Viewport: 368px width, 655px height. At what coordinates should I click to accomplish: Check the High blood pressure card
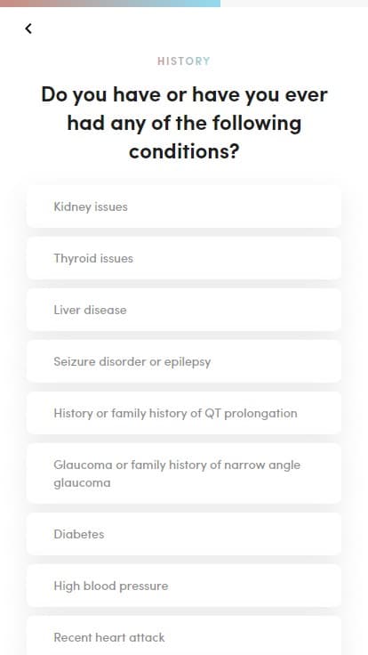(184, 586)
